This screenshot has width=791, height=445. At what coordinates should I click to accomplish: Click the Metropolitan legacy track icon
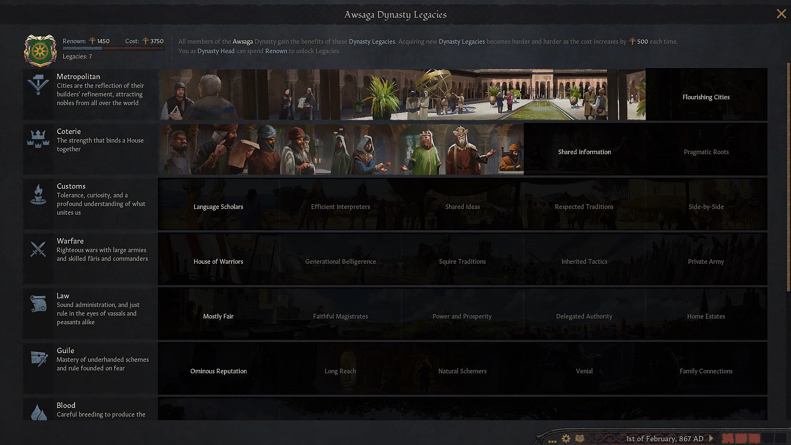point(38,84)
